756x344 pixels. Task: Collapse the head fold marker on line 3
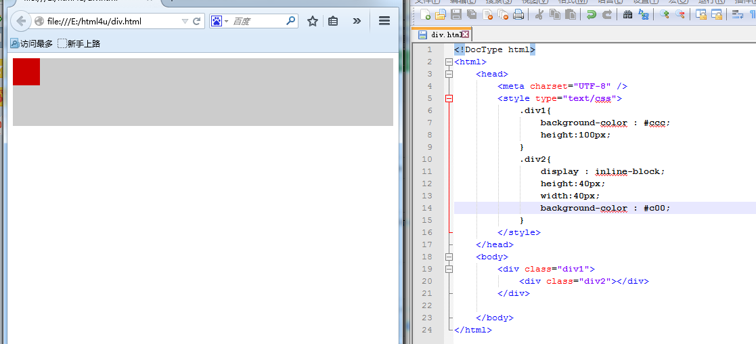pyautogui.click(x=449, y=74)
